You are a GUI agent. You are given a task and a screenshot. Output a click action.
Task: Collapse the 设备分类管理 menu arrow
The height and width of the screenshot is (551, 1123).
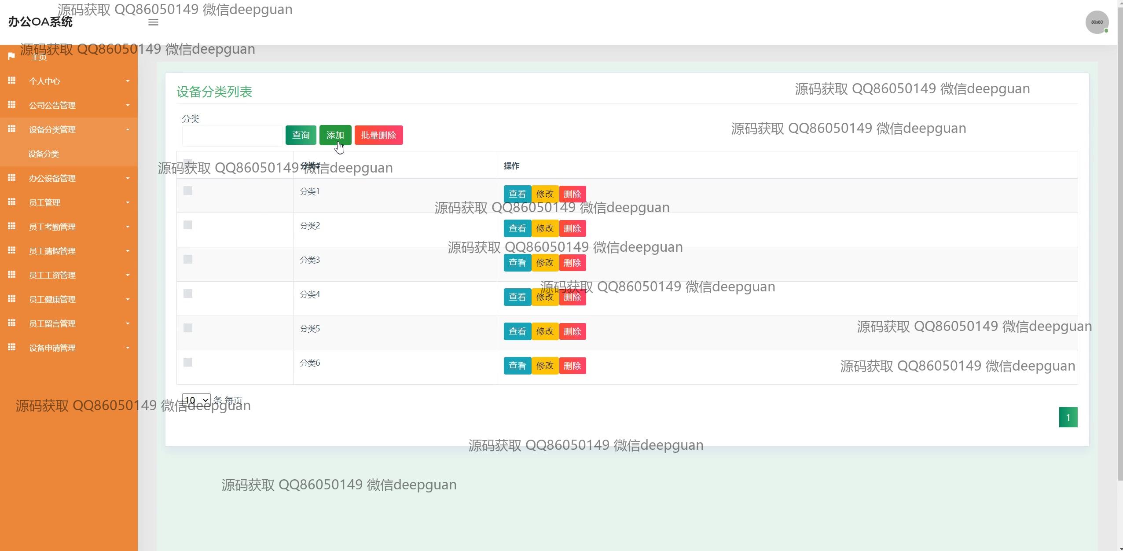128,129
